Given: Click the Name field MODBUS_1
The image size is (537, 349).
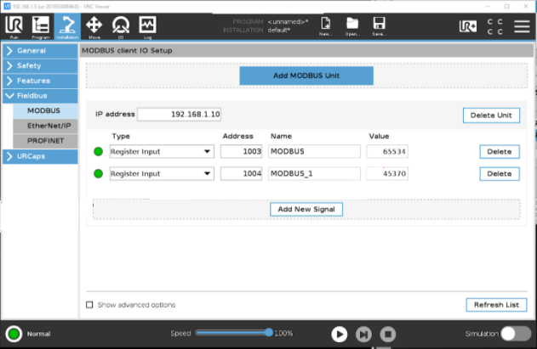Looking at the screenshot, I should [x=314, y=173].
